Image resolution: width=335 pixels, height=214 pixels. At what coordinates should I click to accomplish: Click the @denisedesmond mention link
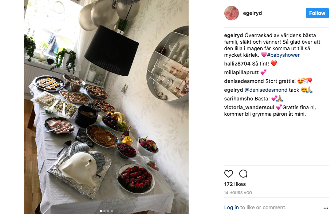point(266,90)
